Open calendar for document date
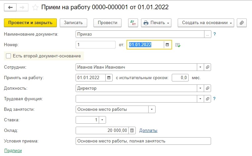Image resolution: width=252 pixels, height=156 pixels. 167,45
